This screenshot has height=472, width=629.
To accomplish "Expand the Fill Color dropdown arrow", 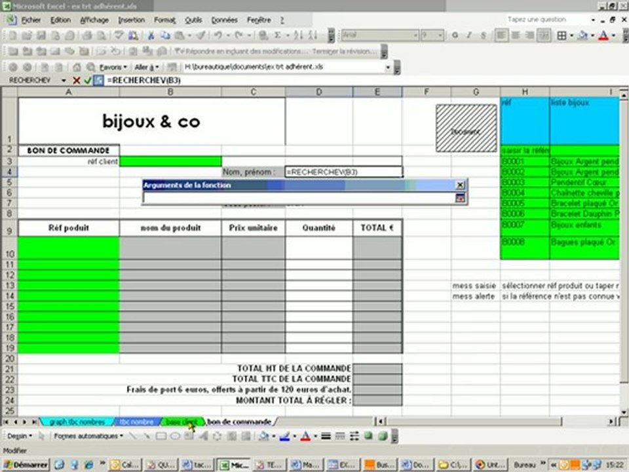I will pos(592,35).
